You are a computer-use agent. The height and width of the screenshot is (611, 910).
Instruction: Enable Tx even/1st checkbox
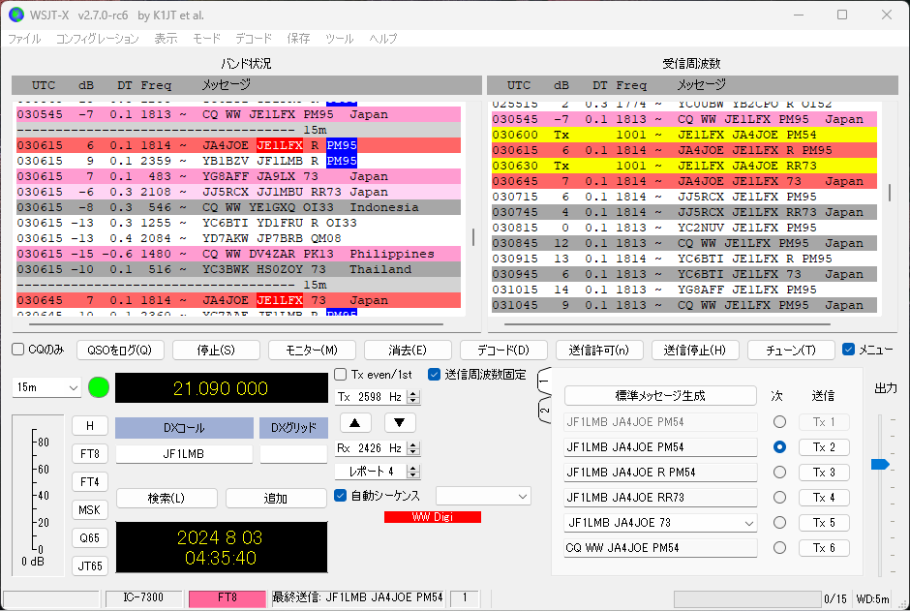click(341, 375)
